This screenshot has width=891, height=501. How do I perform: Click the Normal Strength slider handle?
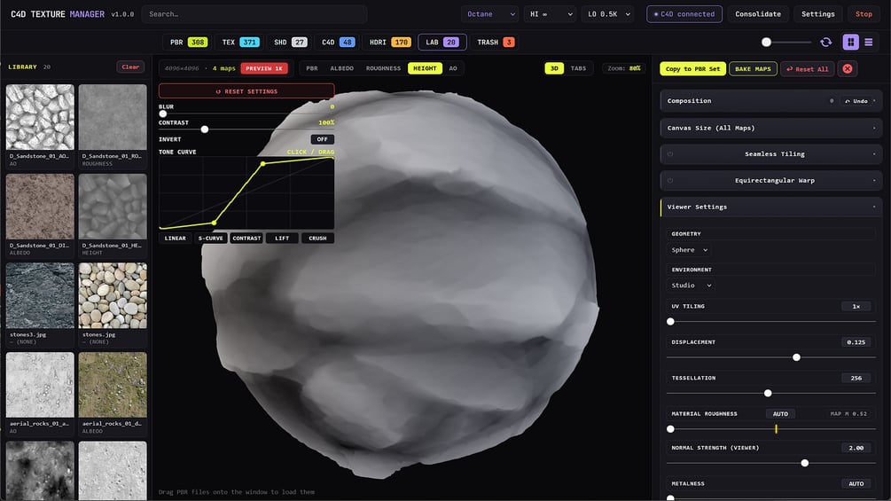(805, 463)
